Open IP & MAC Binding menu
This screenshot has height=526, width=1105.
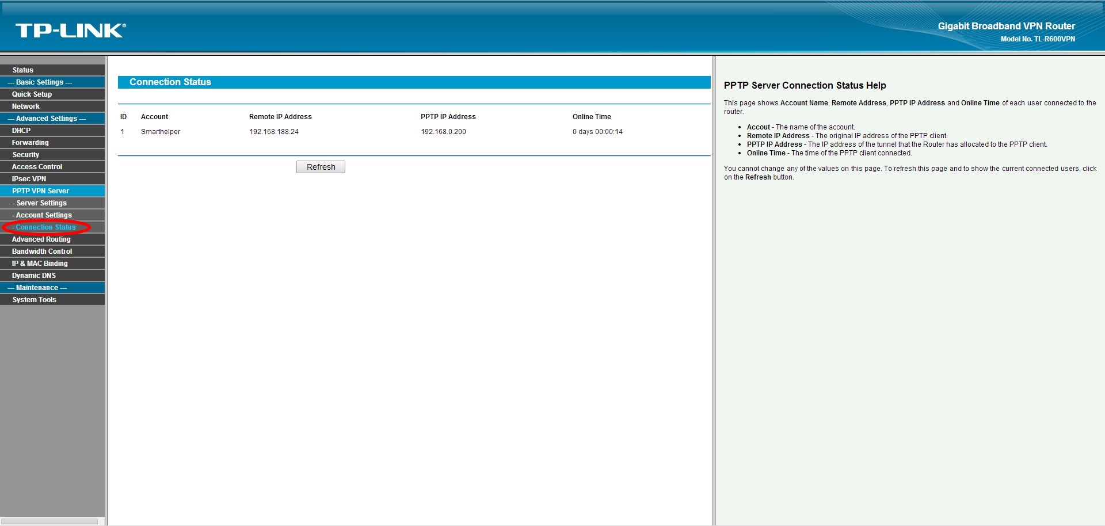coord(52,264)
